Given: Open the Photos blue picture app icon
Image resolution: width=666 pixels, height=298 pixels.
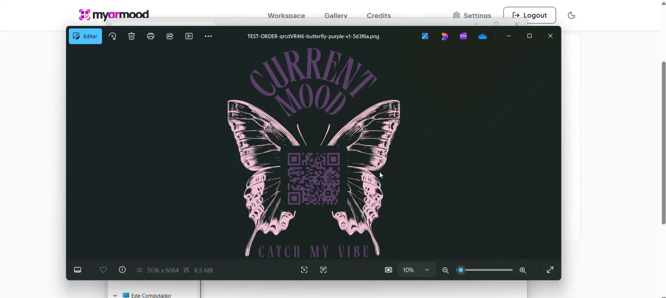Looking at the screenshot, I should click(x=425, y=36).
